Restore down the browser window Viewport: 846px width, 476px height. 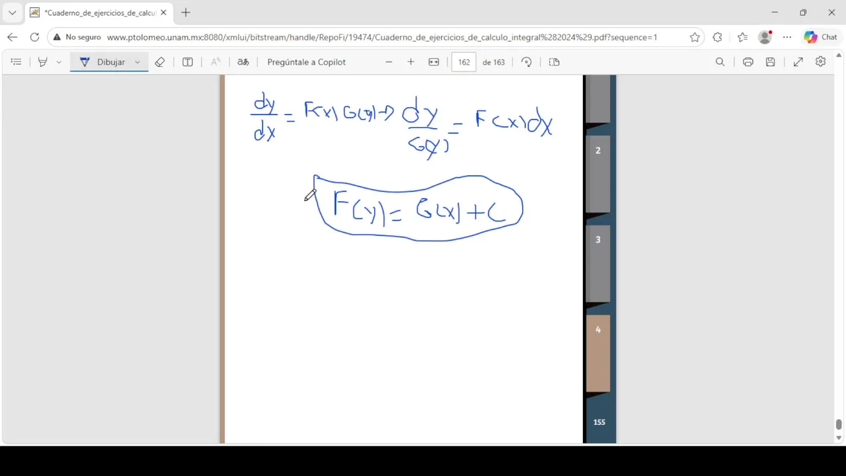[803, 13]
